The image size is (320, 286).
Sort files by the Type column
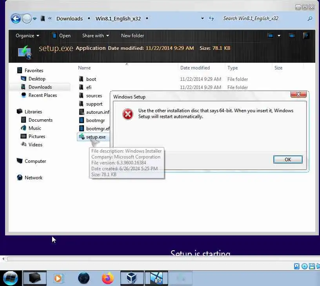(233, 68)
